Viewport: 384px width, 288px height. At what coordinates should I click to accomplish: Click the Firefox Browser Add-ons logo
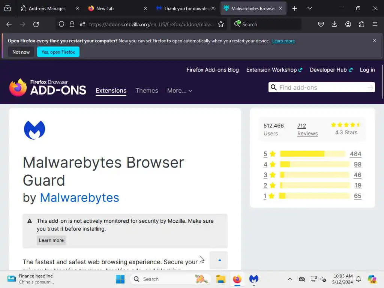click(48, 87)
